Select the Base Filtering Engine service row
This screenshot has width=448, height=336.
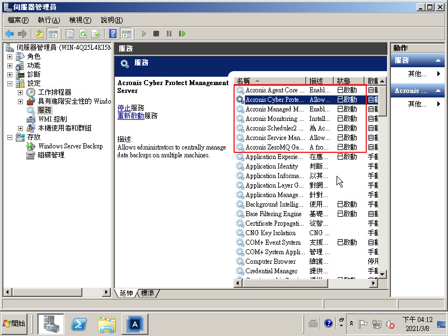pos(306,214)
